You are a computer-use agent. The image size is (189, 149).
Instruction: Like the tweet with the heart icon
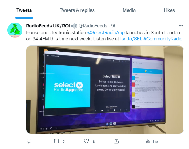[x=86, y=141]
